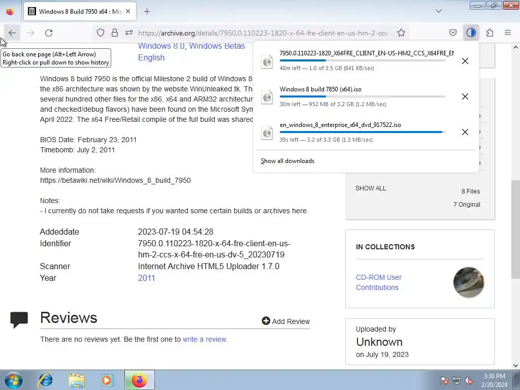Open Firefox application menu
The image size is (520, 390).
(508, 32)
